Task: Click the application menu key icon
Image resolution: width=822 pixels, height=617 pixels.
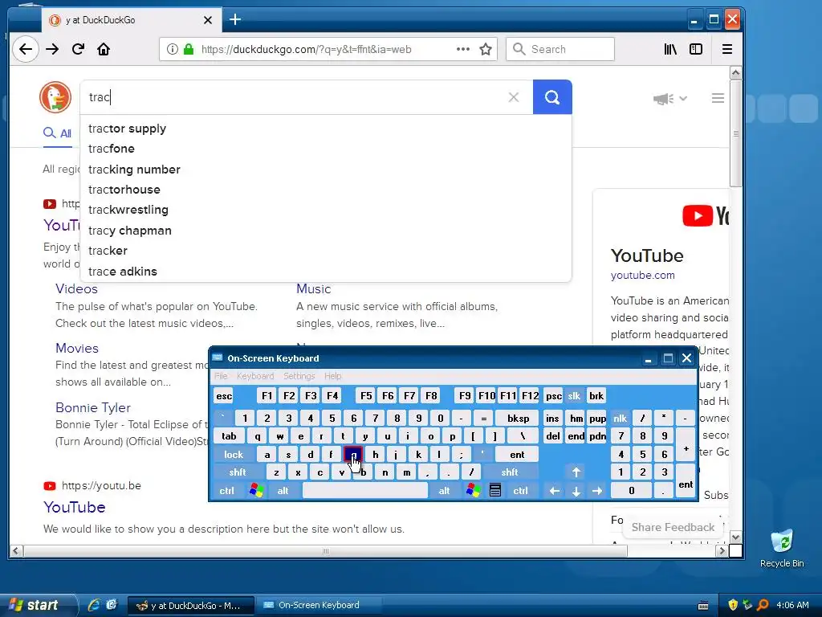Action: (x=494, y=491)
